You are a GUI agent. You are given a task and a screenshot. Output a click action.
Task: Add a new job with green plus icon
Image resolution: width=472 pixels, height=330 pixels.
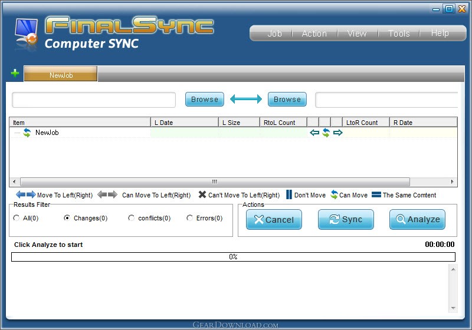coord(15,73)
